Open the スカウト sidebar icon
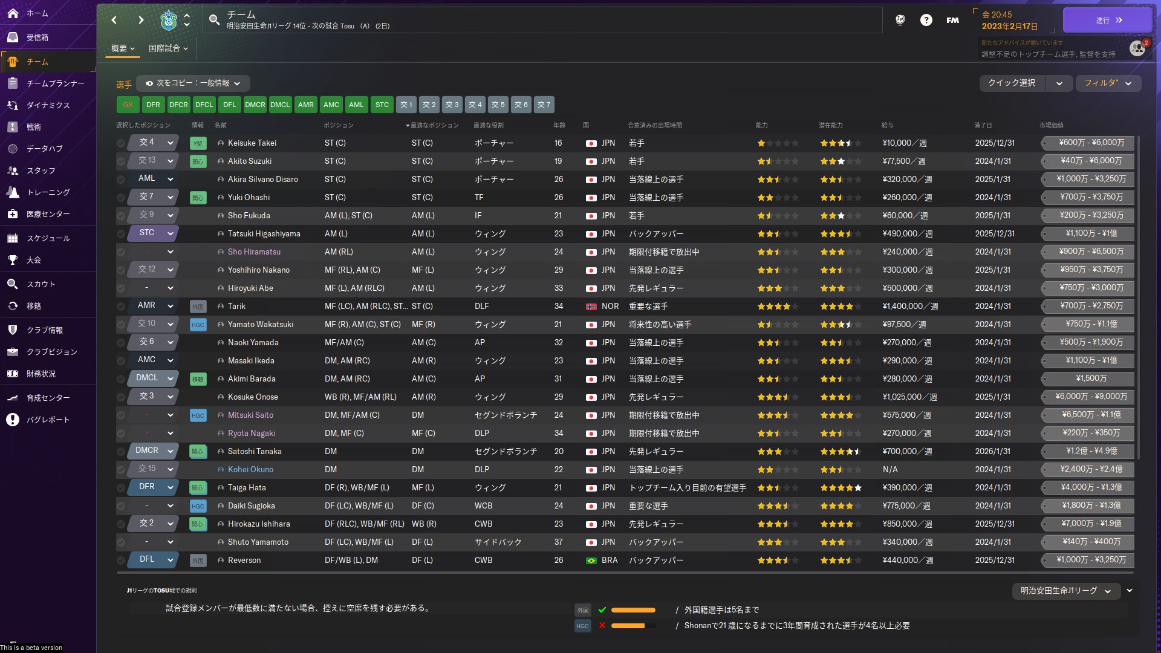 click(x=13, y=284)
